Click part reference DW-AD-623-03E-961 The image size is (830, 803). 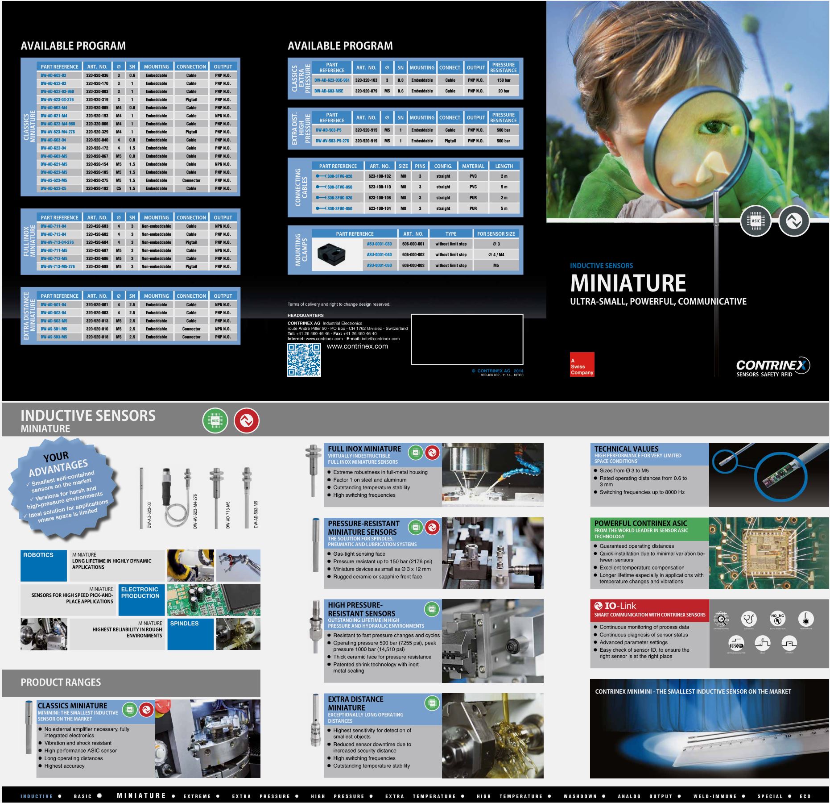tap(332, 80)
